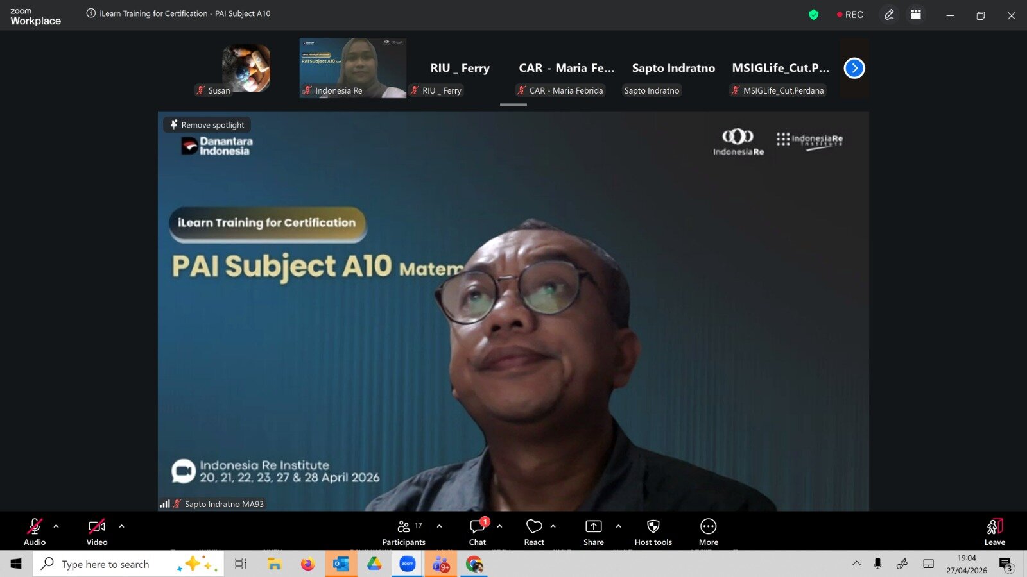The image size is (1027, 577).
Task: View the green encryption shield status
Action: click(x=814, y=15)
